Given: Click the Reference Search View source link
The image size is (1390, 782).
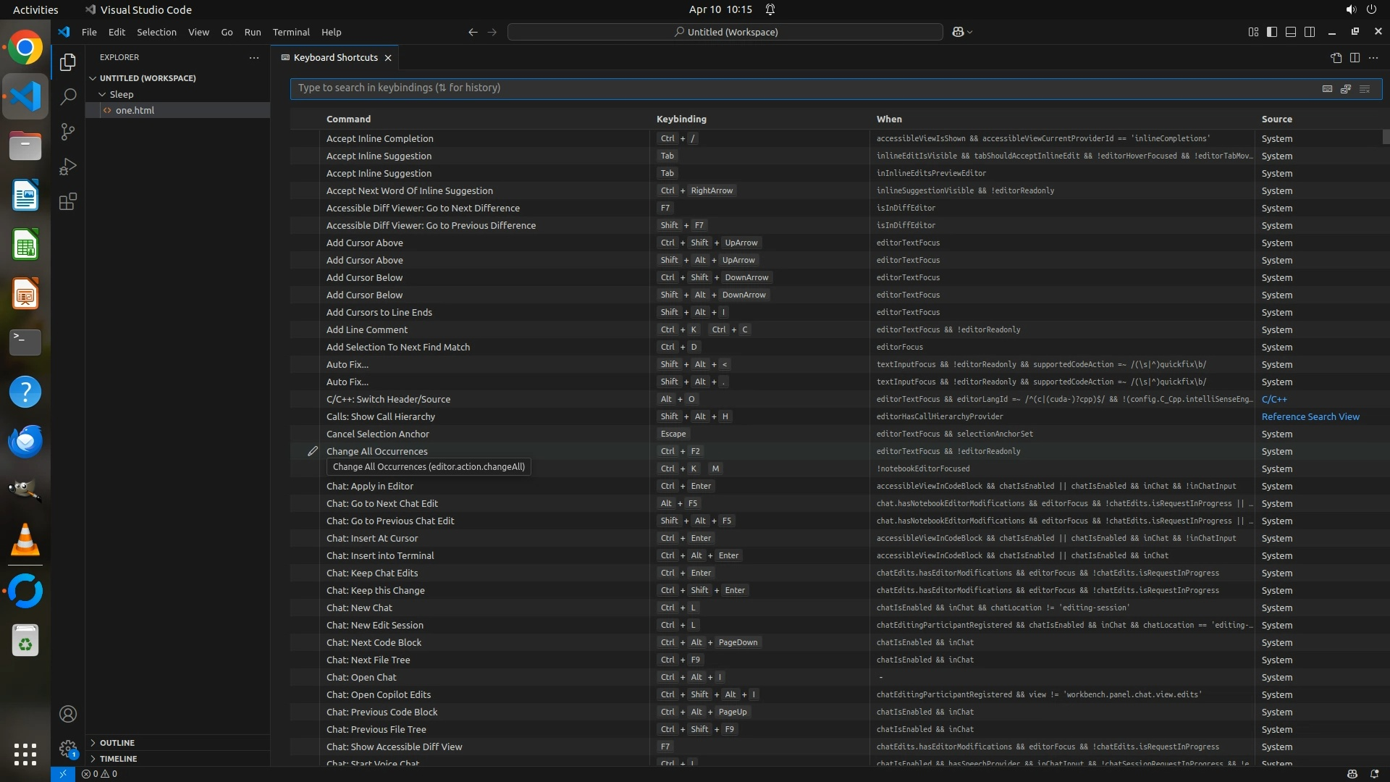Looking at the screenshot, I should click(1310, 416).
